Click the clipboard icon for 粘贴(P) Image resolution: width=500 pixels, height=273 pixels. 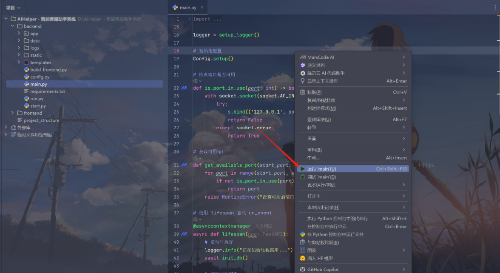coord(303,92)
